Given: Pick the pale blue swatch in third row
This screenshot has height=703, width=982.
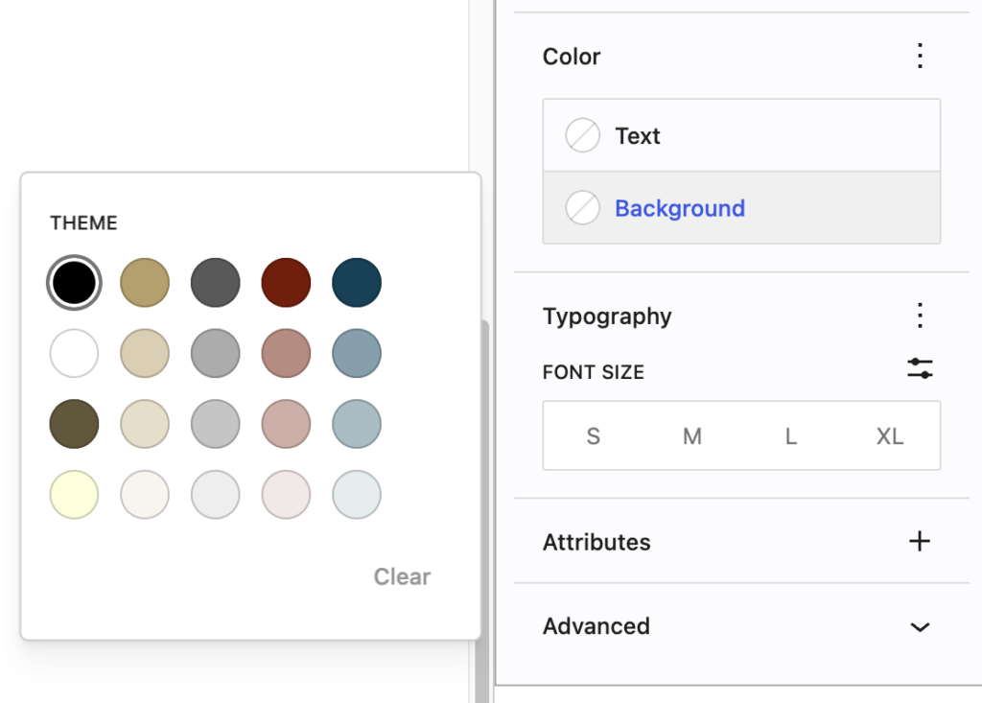Looking at the screenshot, I should point(357,424).
